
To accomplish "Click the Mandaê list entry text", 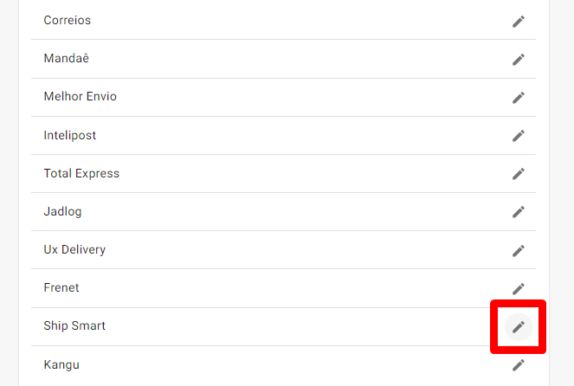I will [x=66, y=58].
